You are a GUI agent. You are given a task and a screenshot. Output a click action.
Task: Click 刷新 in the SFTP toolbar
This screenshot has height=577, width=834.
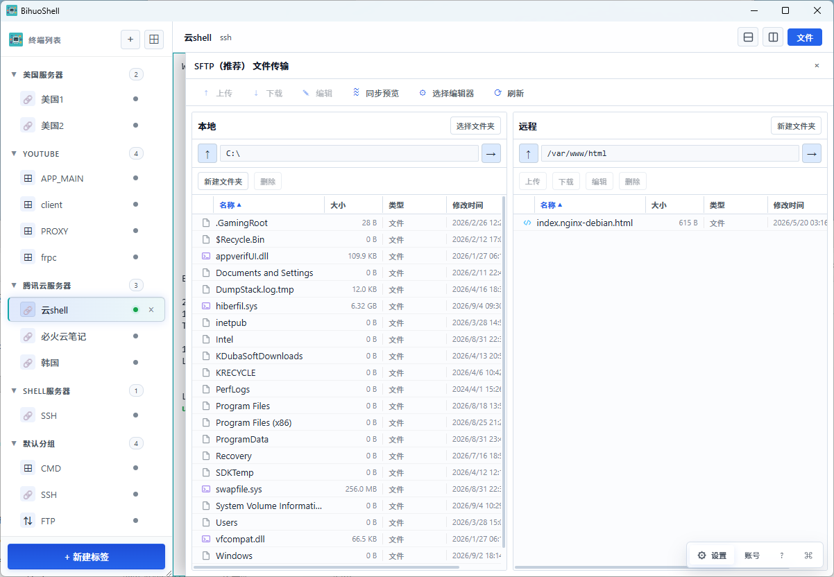(x=509, y=93)
